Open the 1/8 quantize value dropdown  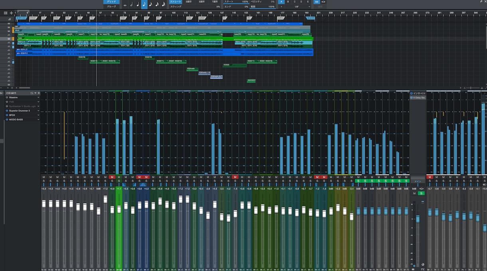pos(296,7)
